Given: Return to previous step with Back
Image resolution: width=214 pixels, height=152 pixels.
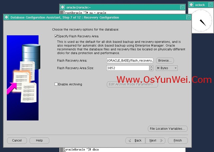Looking at the screenshot, I should (x=135, y=140).
